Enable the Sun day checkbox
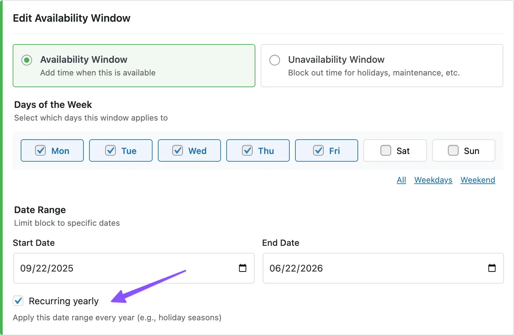The width and height of the screenshot is (514, 335). point(453,151)
